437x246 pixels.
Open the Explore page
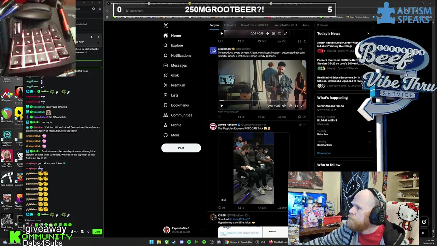pos(173,45)
